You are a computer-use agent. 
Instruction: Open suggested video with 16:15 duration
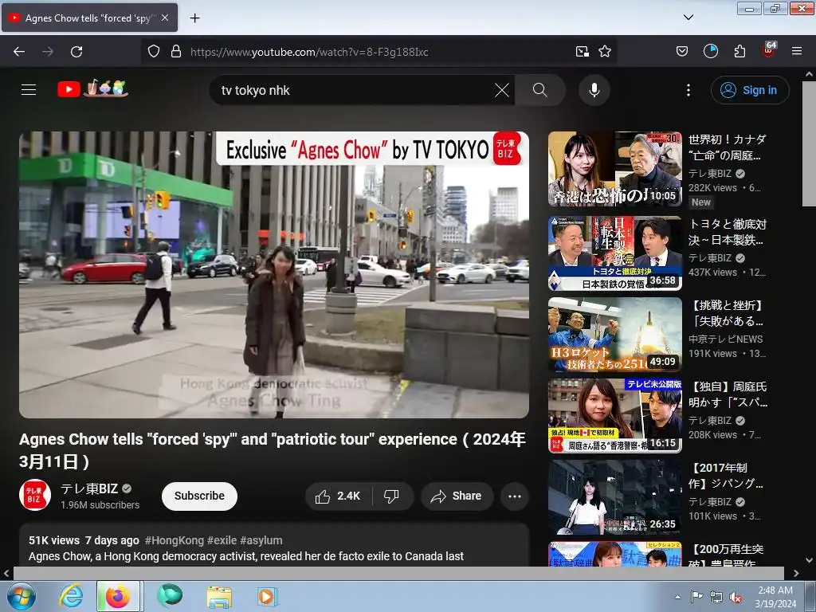click(614, 416)
